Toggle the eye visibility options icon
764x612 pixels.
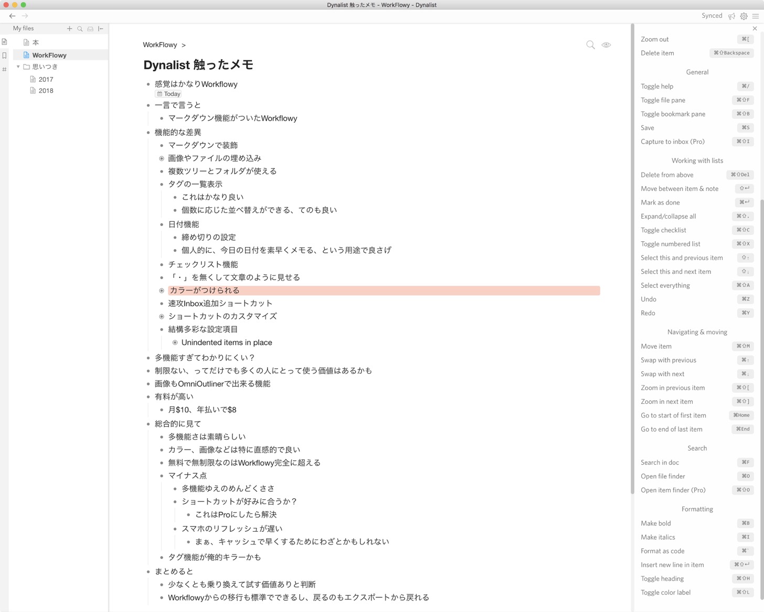(606, 45)
